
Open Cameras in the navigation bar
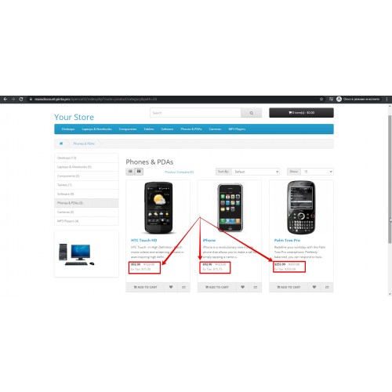(x=215, y=129)
